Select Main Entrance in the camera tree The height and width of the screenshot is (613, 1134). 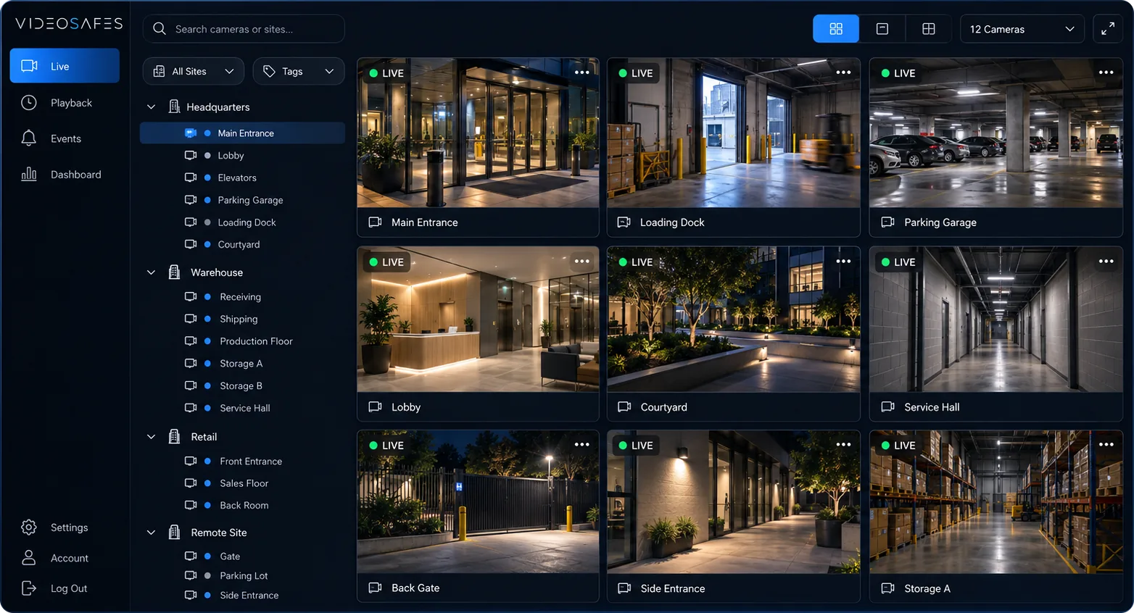click(242, 133)
